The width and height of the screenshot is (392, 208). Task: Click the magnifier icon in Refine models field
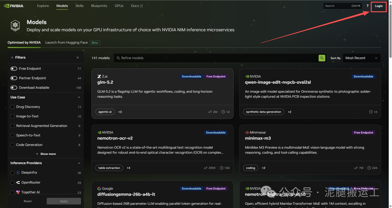pos(118,58)
